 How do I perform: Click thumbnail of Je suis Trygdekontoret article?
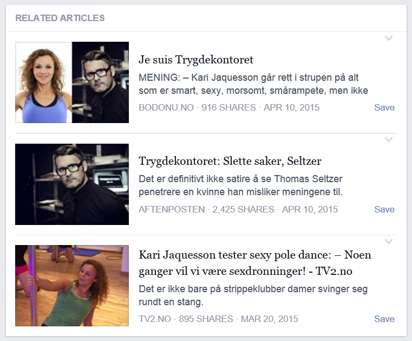point(72,82)
